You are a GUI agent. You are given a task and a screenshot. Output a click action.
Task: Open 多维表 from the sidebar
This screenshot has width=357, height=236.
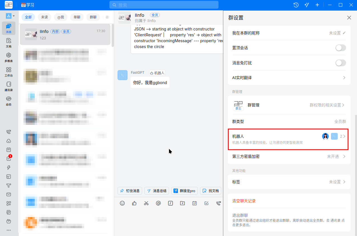point(9,57)
